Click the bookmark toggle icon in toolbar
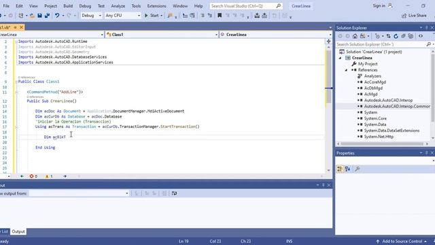The width and height of the screenshot is (435, 245). point(220,16)
